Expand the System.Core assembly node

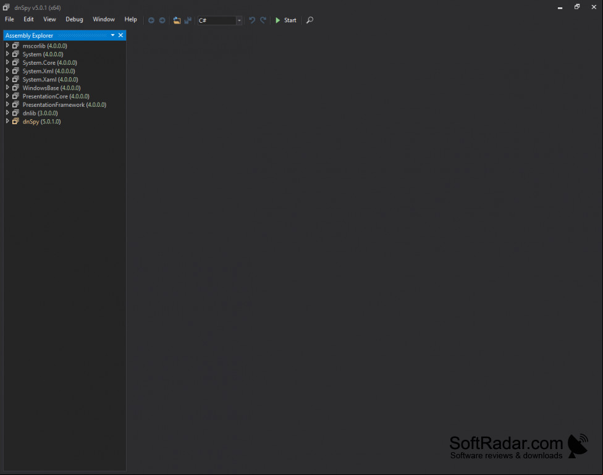point(7,62)
